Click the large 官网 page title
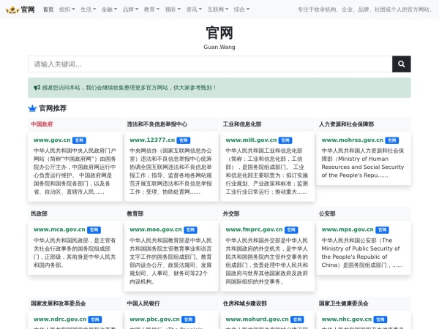The width and height of the screenshot is (439, 329). point(219,33)
